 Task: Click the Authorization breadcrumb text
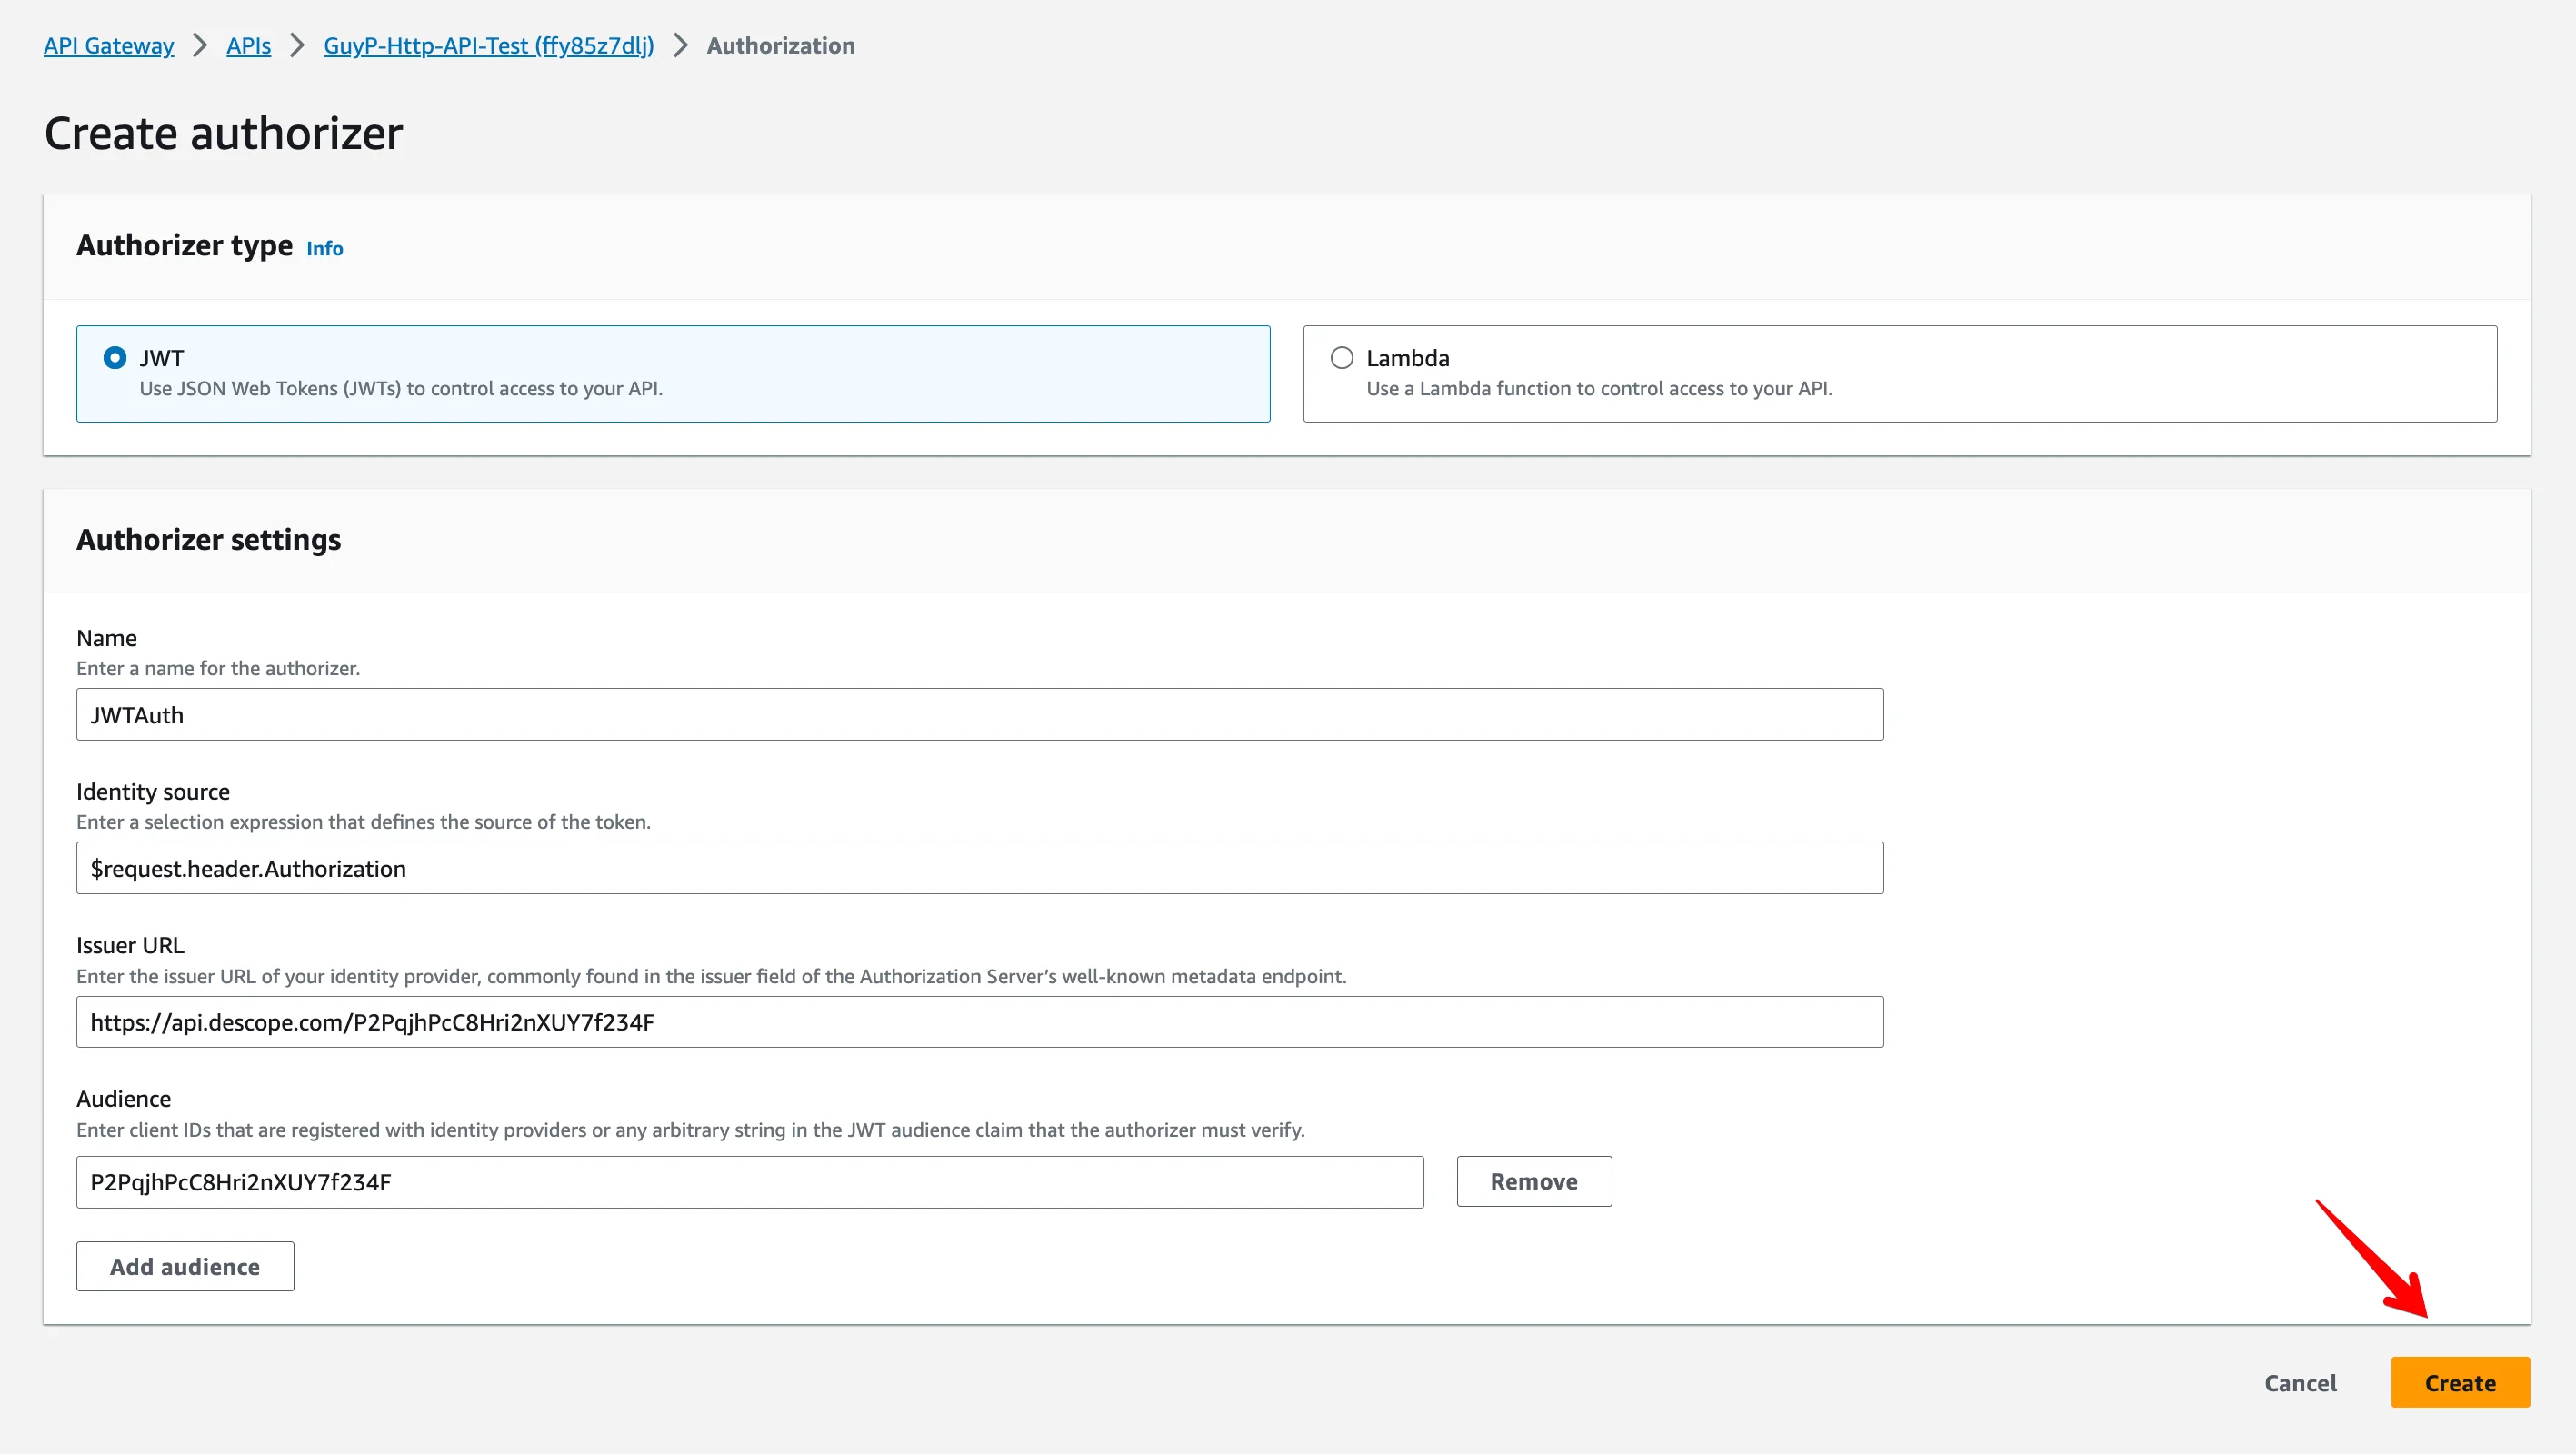(x=780, y=46)
